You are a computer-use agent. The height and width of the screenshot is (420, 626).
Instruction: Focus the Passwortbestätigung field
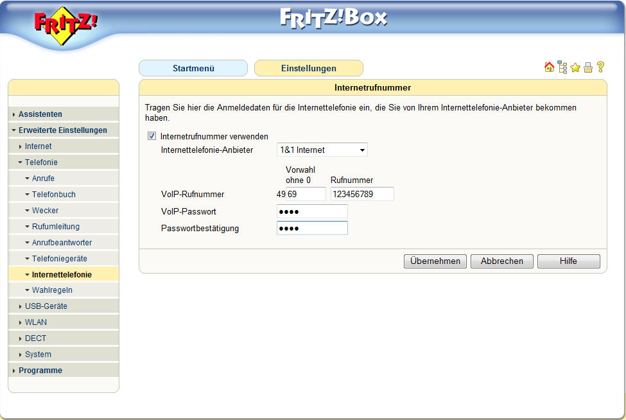[312, 228]
